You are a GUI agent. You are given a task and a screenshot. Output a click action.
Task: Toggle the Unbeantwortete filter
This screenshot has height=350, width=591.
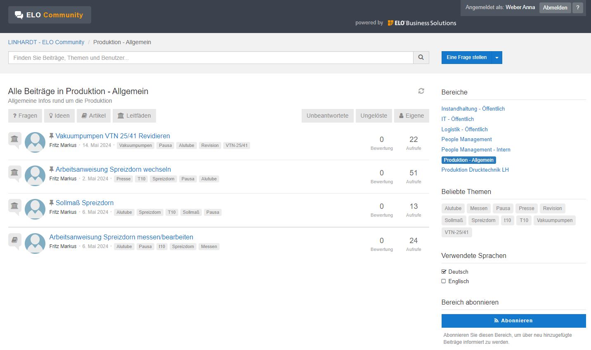pos(327,116)
